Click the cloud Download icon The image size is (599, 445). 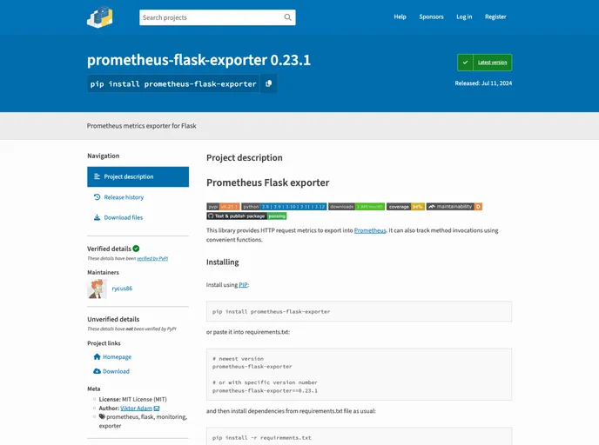point(97,371)
